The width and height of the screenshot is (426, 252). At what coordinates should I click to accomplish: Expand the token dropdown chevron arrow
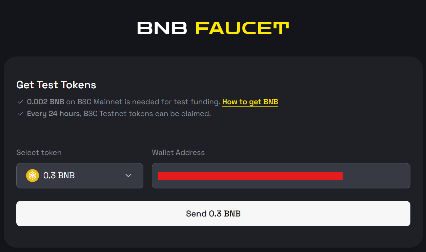tap(128, 176)
